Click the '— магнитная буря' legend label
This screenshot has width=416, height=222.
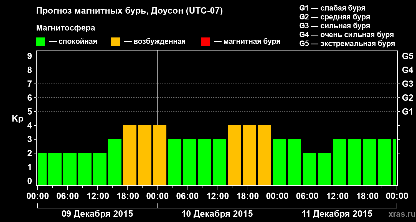247,42
